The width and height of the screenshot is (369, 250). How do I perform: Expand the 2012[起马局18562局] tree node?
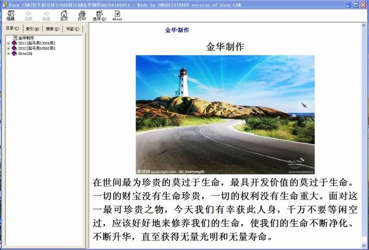(x=8, y=48)
